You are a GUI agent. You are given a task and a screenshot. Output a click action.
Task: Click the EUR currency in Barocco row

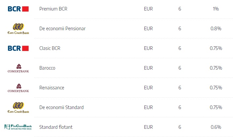[148, 68]
